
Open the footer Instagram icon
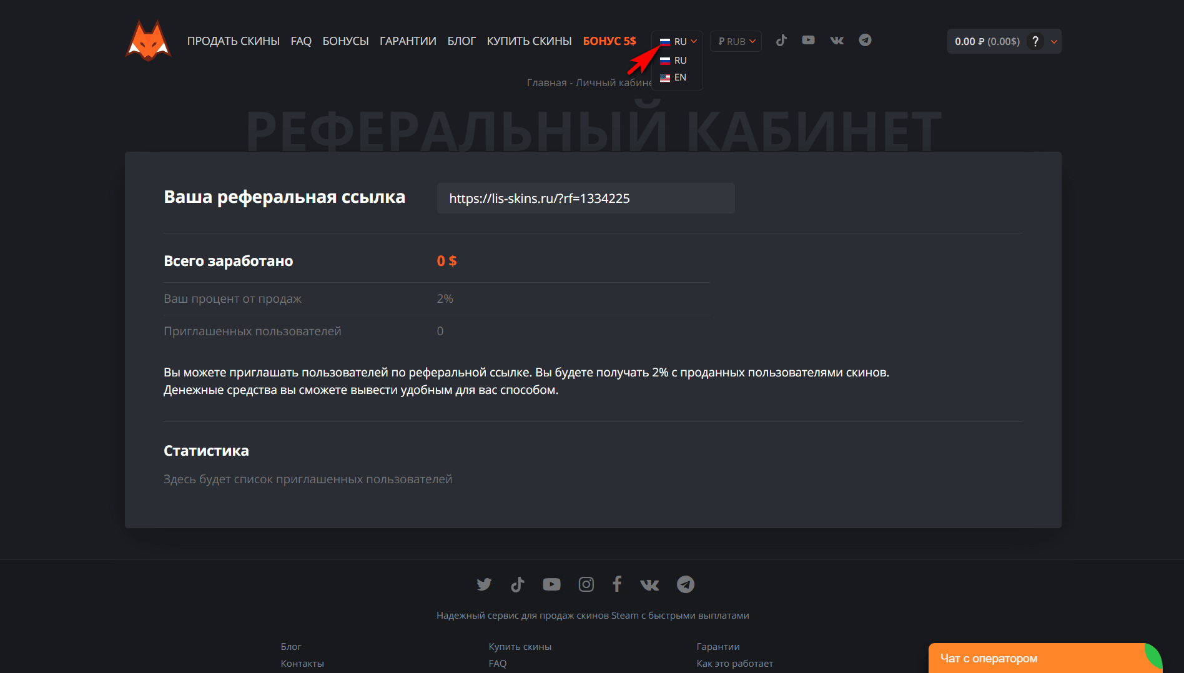[x=586, y=584]
